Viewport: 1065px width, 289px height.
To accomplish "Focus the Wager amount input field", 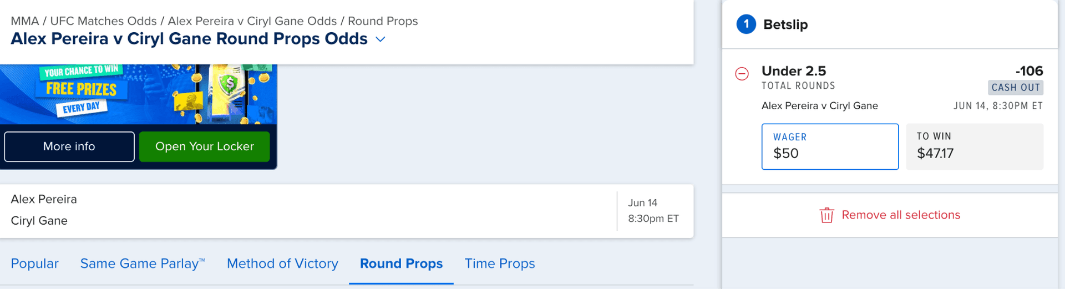I will [x=830, y=147].
